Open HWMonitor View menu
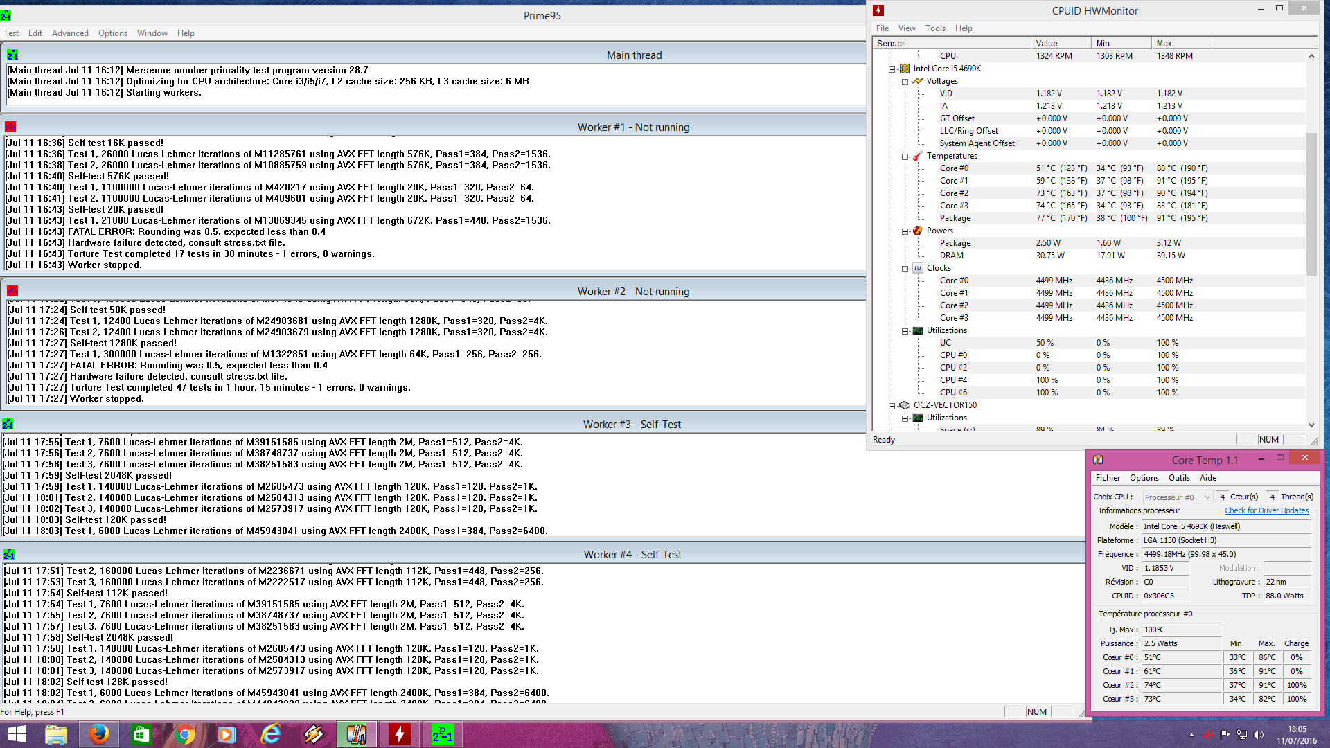1330x748 pixels. coord(907,28)
